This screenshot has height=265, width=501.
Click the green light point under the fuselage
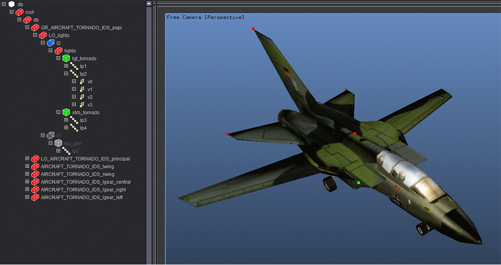click(x=358, y=183)
